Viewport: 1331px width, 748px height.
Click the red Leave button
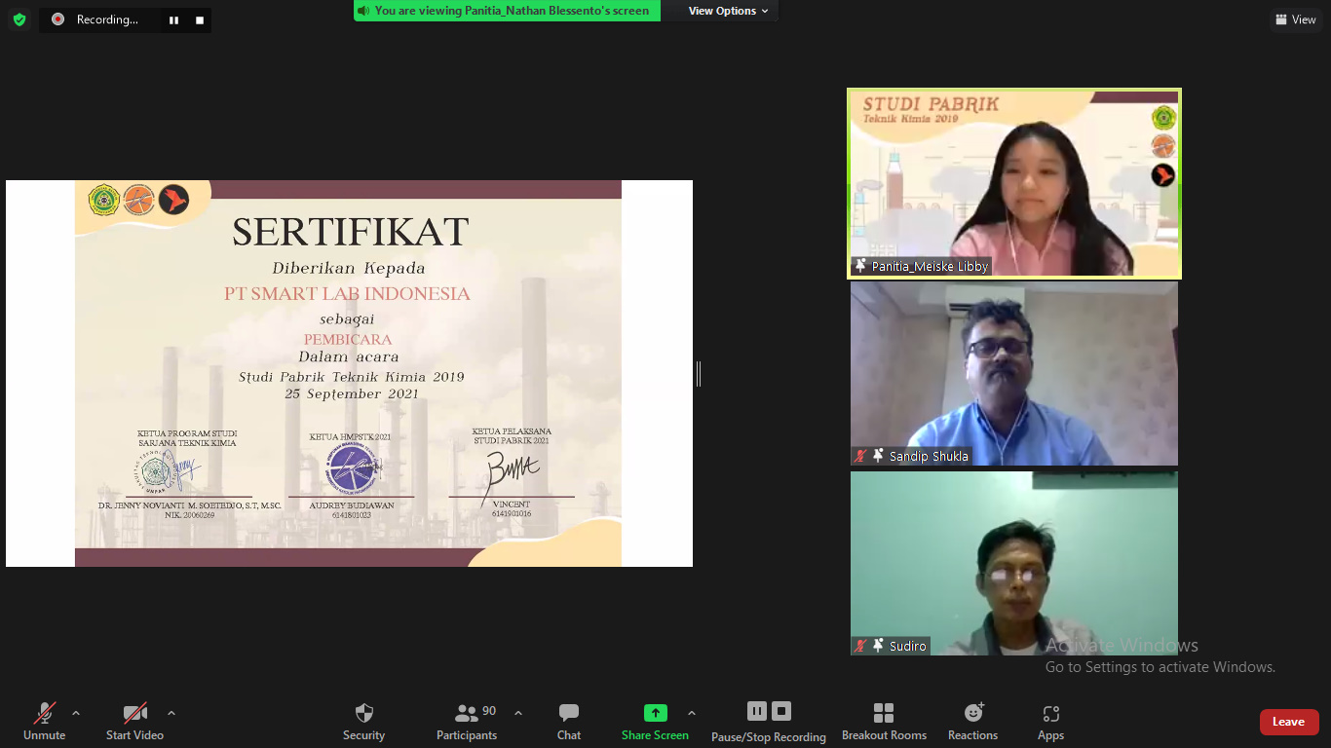1288,722
